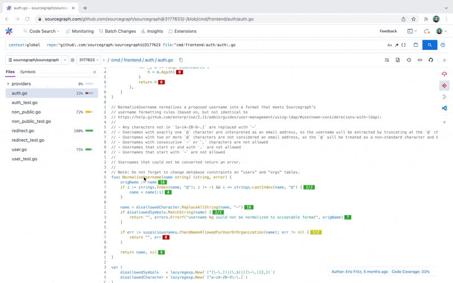Open Insights page
Image resolution: width=453 pixels, height=283 pixels.
(x=152, y=31)
